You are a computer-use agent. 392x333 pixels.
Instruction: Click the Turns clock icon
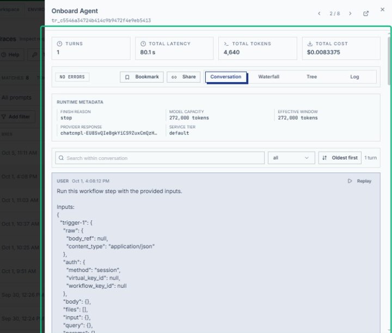coord(59,44)
